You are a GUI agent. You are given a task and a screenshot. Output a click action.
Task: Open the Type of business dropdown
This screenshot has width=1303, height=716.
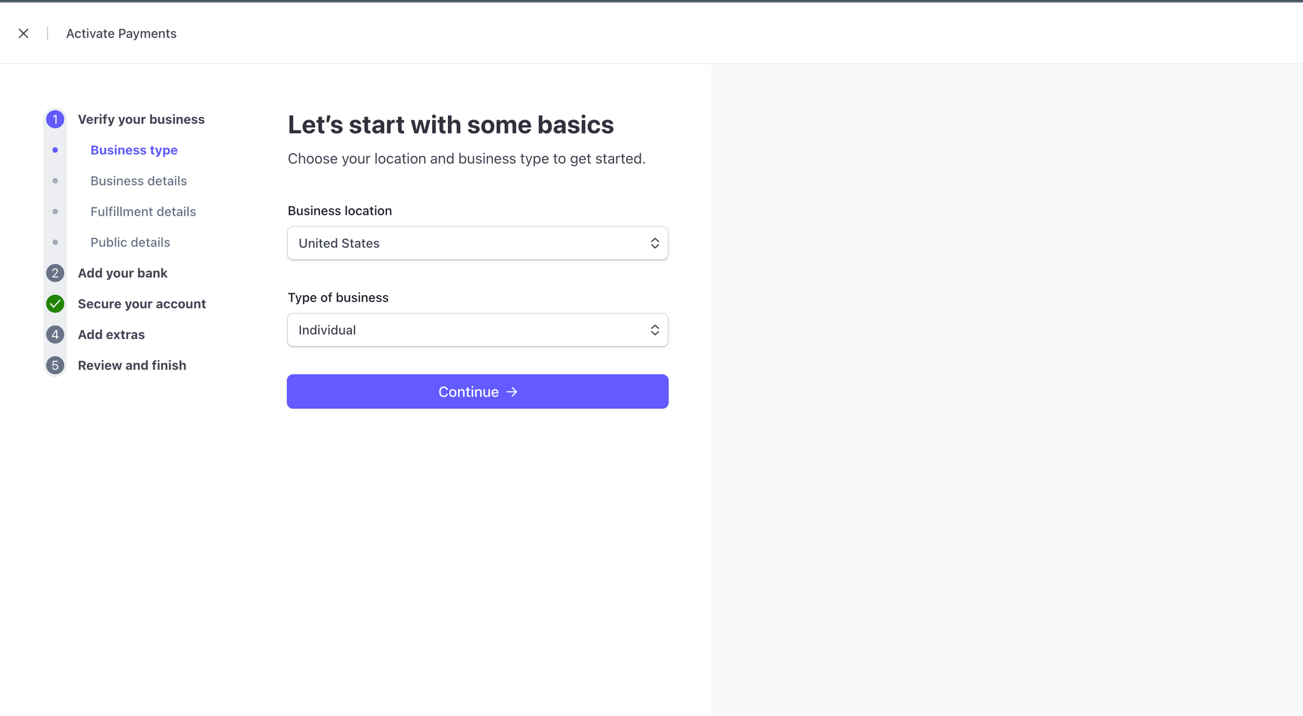click(478, 330)
